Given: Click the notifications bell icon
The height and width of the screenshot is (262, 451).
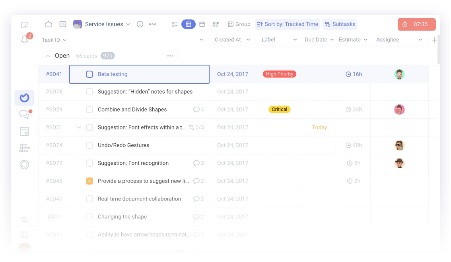Looking at the screenshot, I should pyautogui.click(x=24, y=39).
